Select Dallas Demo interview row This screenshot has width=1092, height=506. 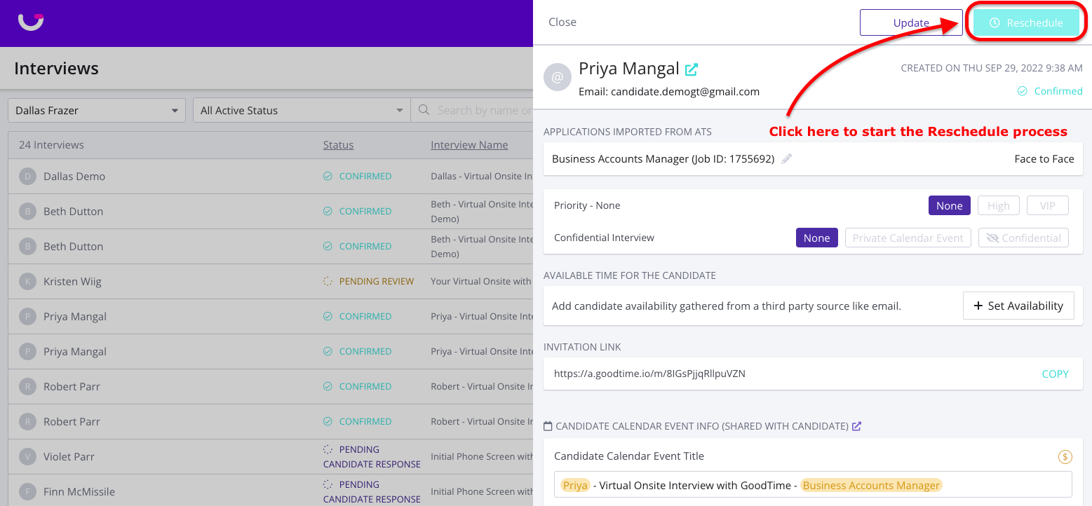(271, 177)
